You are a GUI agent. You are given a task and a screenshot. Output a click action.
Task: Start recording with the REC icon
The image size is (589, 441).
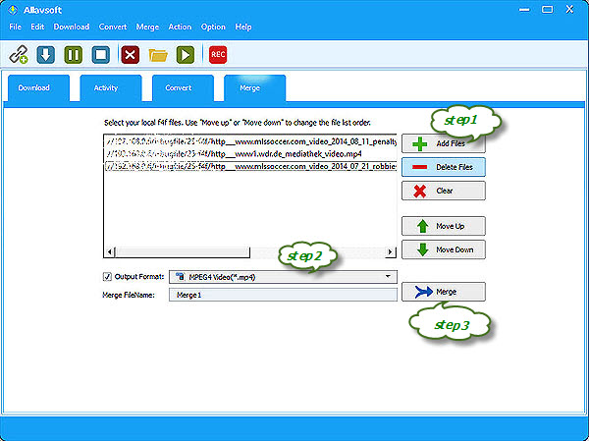coord(218,55)
